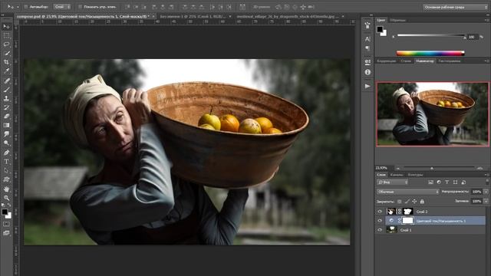Pick a color from the spectrum ramp

pyautogui.click(x=430, y=53)
